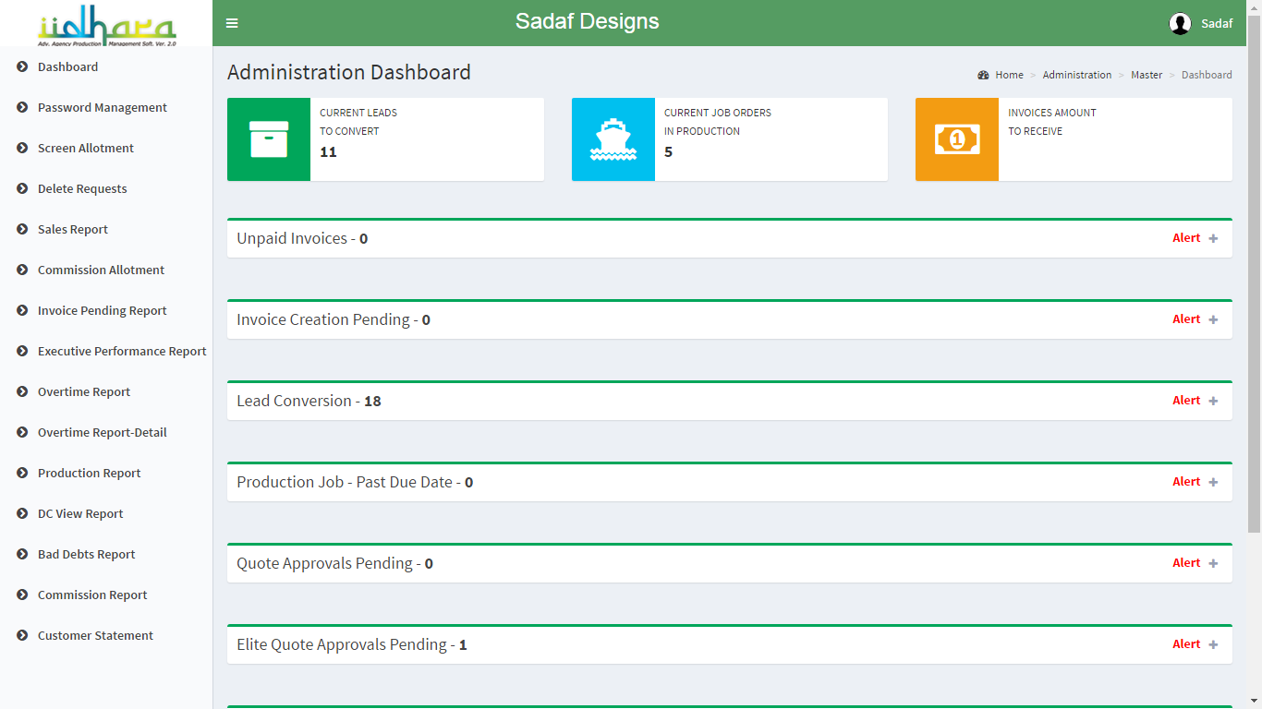Viewport: 1262px width, 709px height.
Task: Click the Dashboard breadcrumb text
Action: [1207, 75]
